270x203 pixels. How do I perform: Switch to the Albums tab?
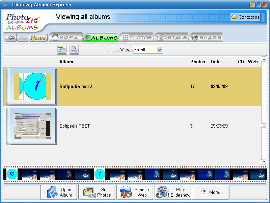tap(101, 37)
